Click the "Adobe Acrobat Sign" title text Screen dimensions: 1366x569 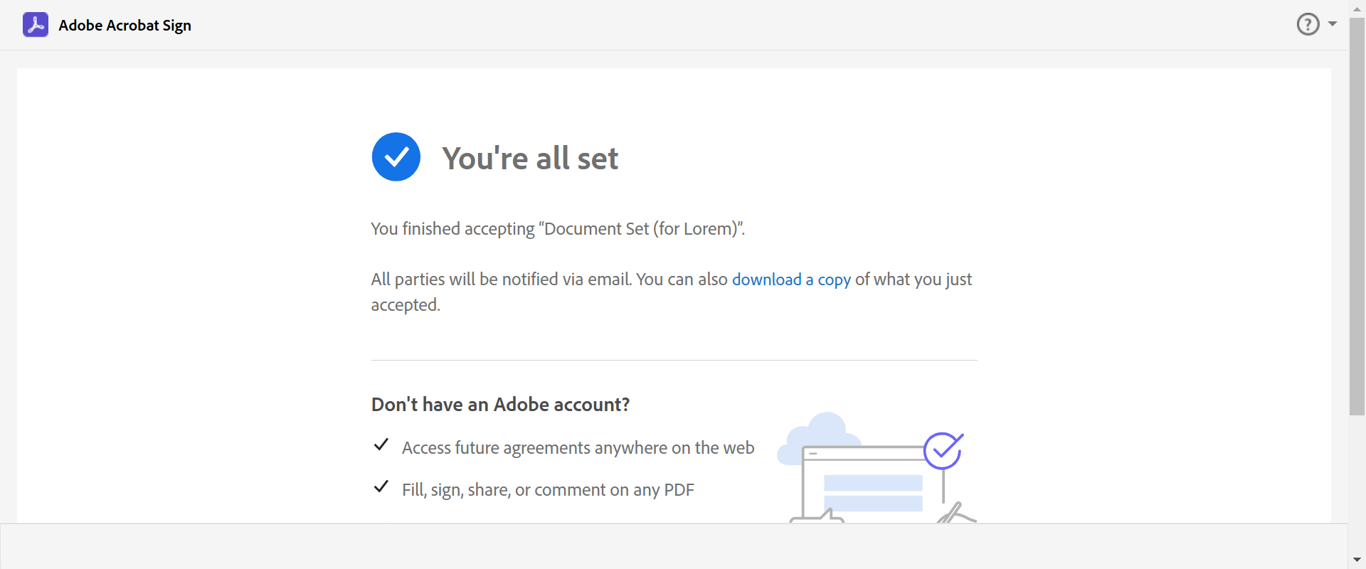pos(125,26)
